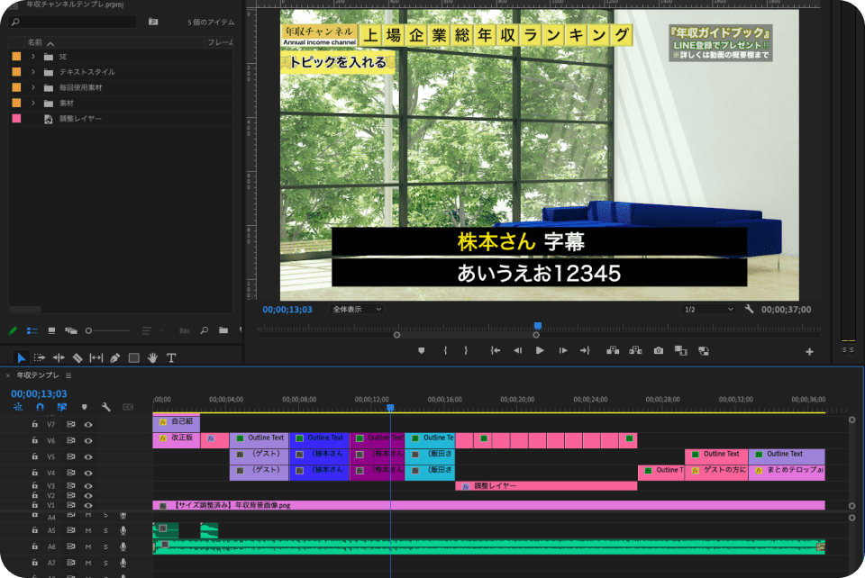
Task: Select the Type tool
Action: (171, 357)
